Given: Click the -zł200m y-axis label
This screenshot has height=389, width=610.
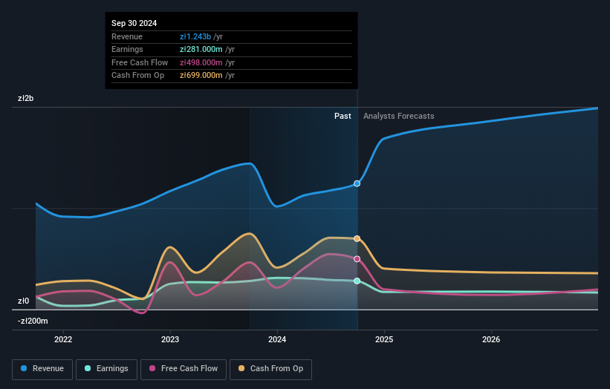Looking at the screenshot, I should [x=33, y=321].
